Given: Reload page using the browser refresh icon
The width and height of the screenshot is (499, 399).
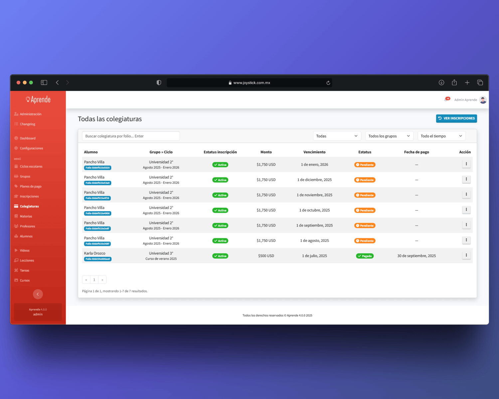Looking at the screenshot, I should (x=328, y=83).
